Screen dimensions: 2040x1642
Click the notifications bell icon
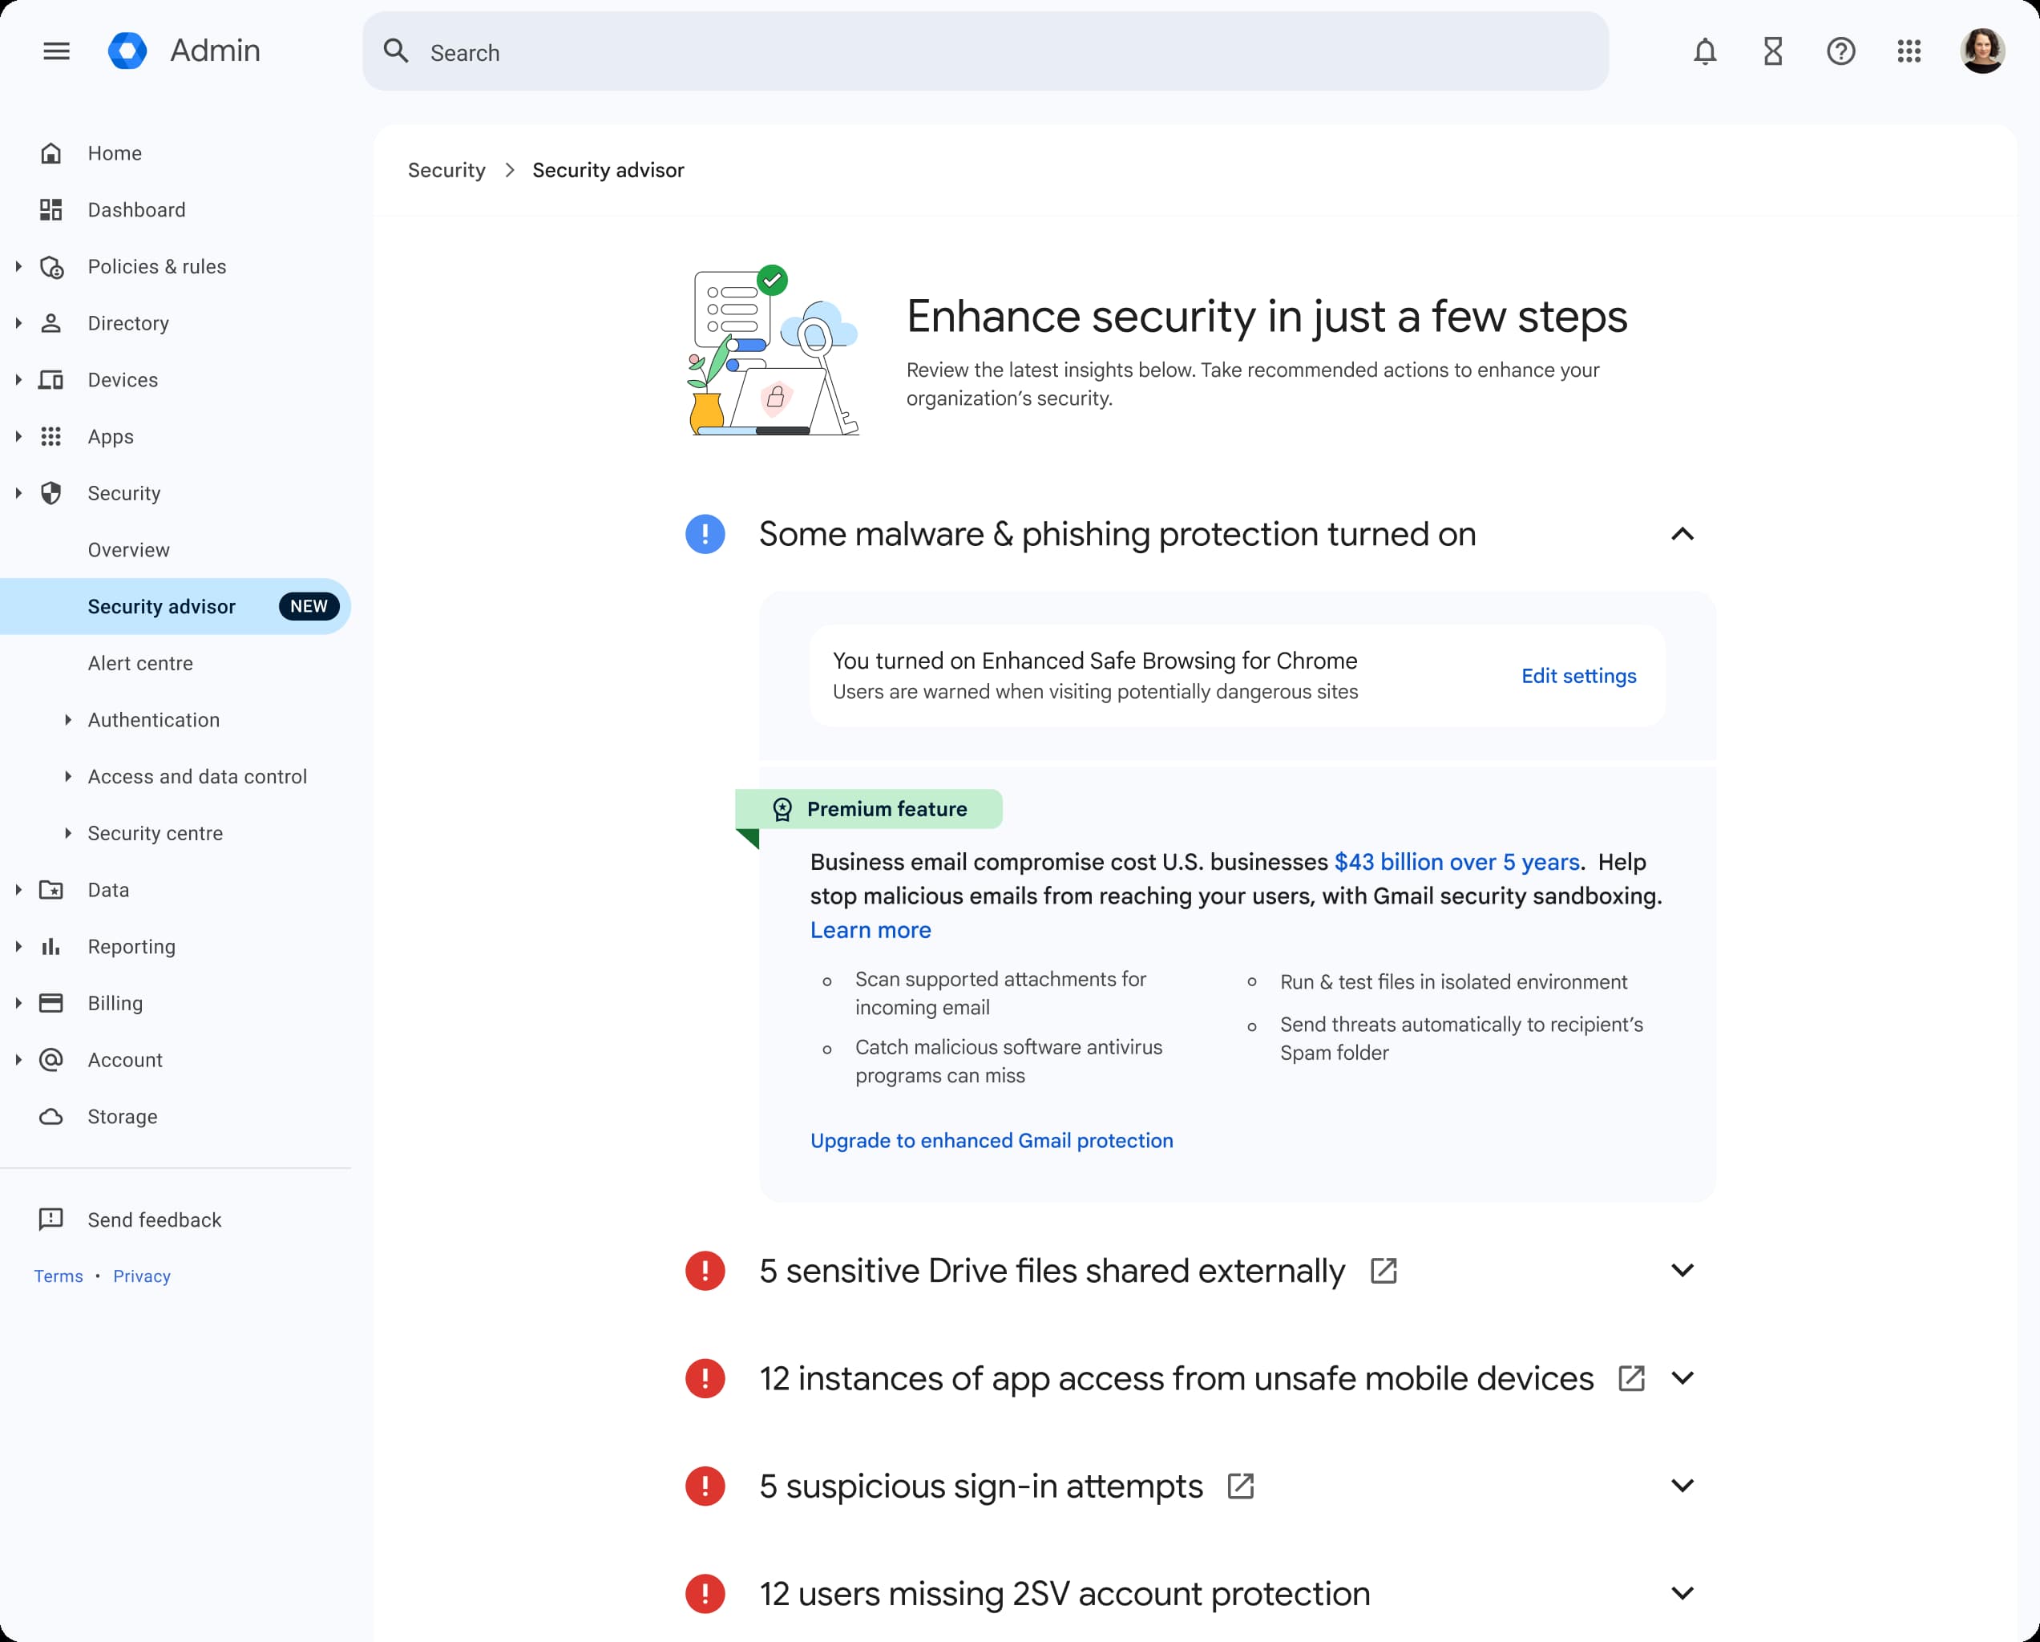(x=1704, y=51)
